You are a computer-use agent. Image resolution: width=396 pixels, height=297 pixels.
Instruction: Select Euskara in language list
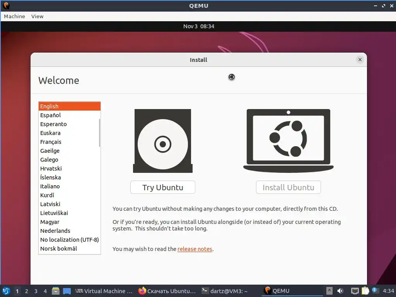[70, 133]
